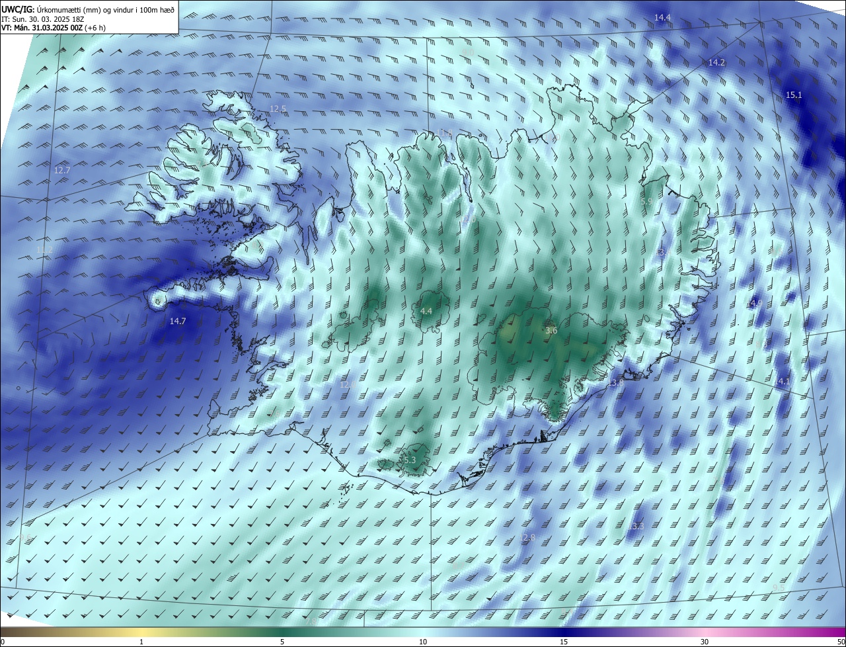Click the 11.2 value label on the map
This screenshot has width=846, height=647.
(44, 250)
